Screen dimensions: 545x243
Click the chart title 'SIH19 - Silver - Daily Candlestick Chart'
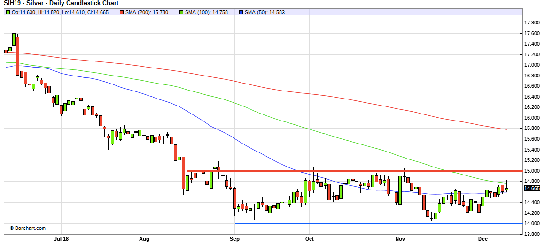point(61,3)
